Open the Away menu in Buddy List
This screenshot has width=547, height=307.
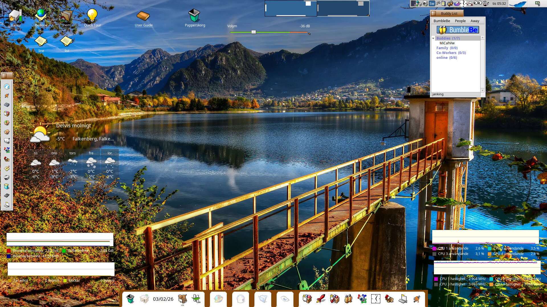point(475,21)
